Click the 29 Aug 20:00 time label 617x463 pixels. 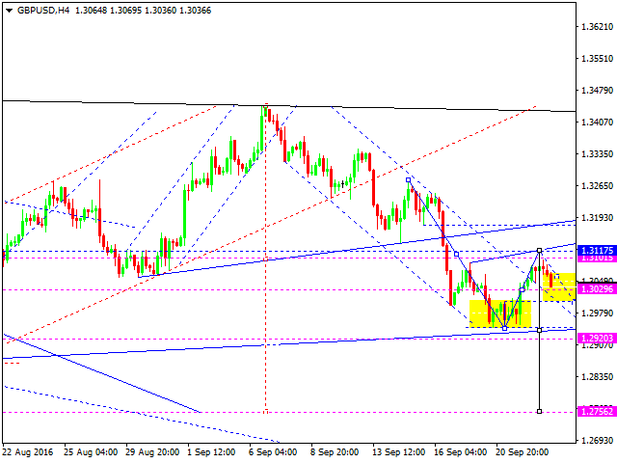(152, 452)
